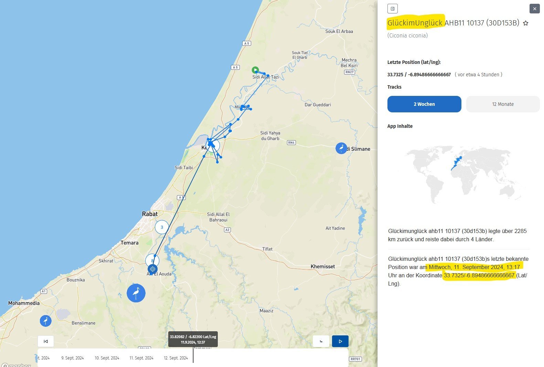Open the large stork marker below Ain El Aouda
This screenshot has width=544, height=367.
(136, 293)
